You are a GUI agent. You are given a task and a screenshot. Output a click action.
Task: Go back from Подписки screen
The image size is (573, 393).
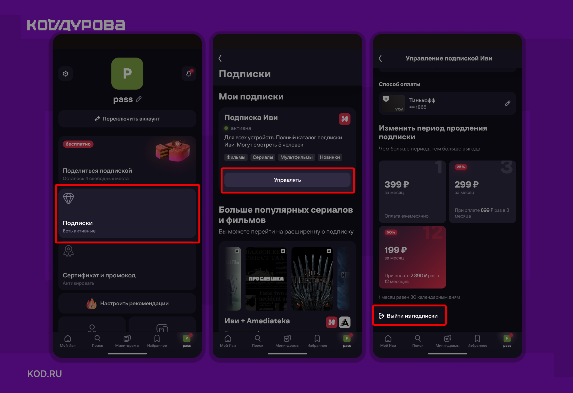pyautogui.click(x=220, y=58)
